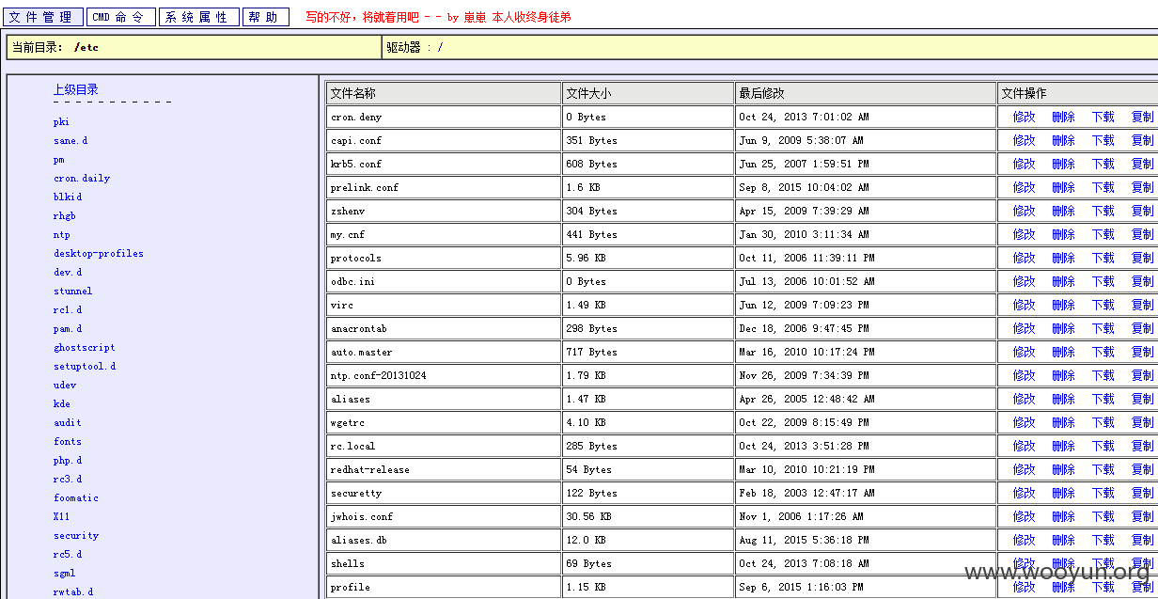Click 删除 for jwhois.conf
The width and height of the screenshot is (1158, 599).
coord(1063,516)
